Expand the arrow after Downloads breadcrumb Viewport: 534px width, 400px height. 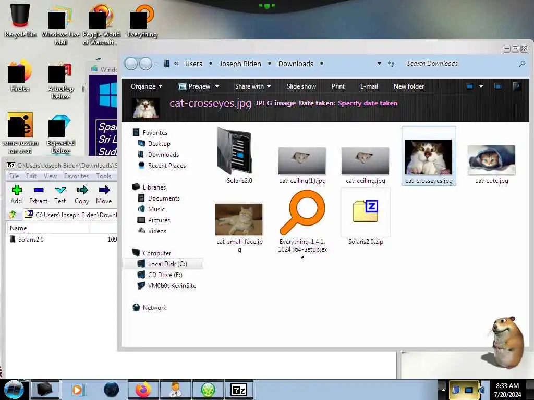(x=321, y=64)
